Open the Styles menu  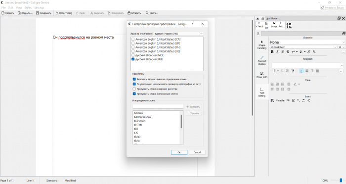28,8
